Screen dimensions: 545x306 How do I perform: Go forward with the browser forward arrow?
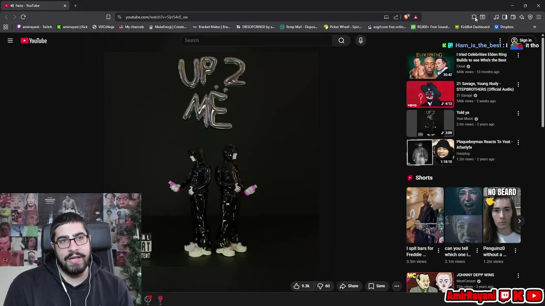coord(14,17)
